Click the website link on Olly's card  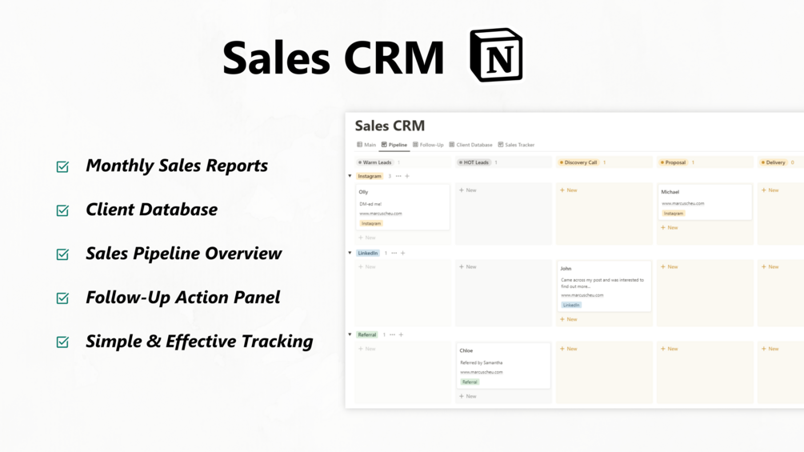[x=381, y=214]
